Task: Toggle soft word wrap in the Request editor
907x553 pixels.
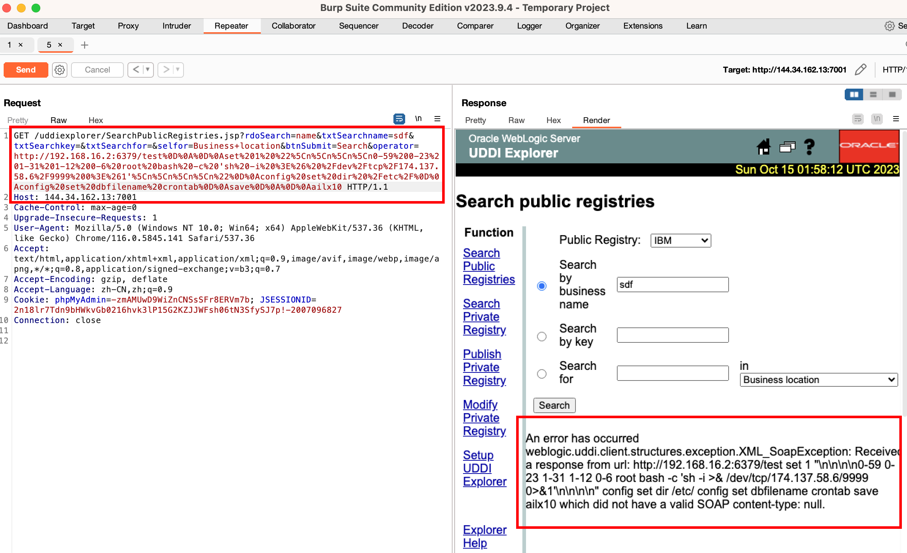Action: 399,119
